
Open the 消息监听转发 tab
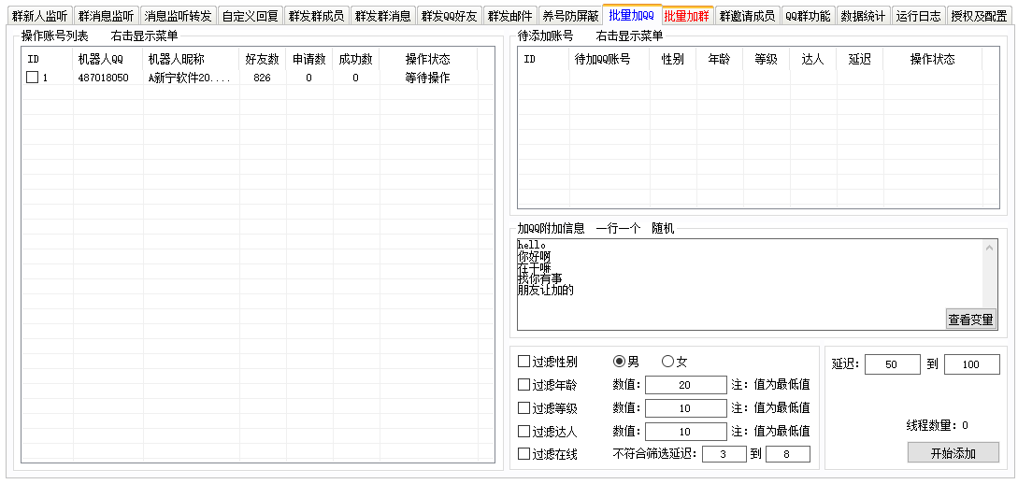click(x=178, y=16)
